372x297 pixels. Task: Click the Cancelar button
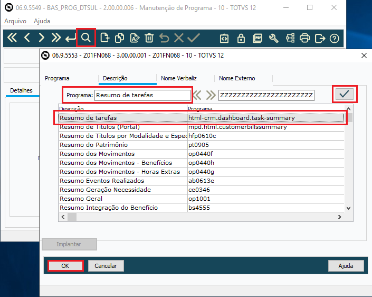[106, 266]
